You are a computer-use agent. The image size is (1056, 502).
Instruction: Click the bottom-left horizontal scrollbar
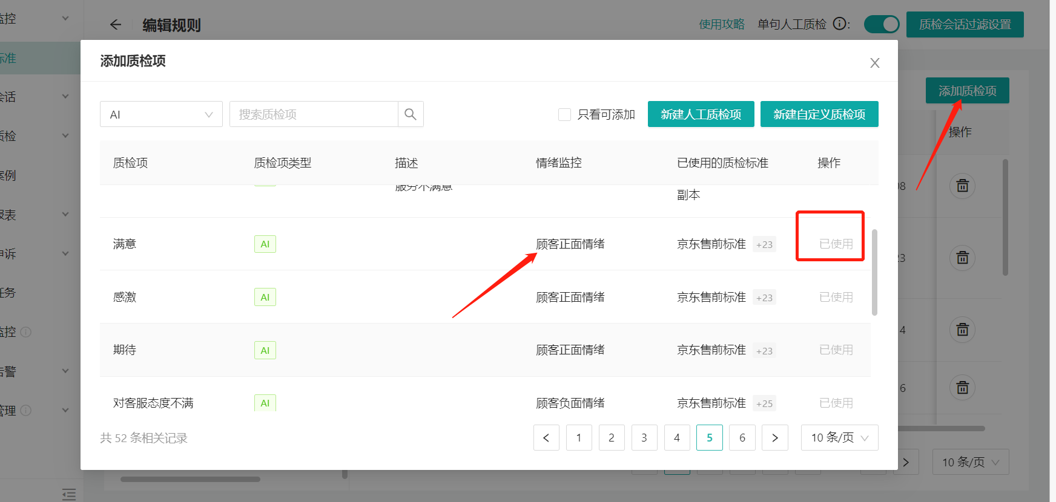tap(190, 479)
